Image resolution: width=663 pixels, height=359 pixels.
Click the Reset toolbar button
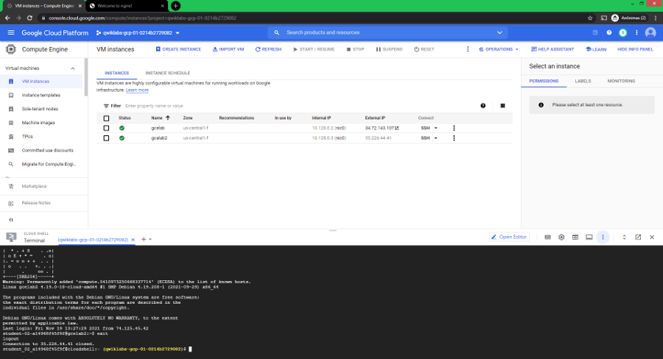[424, 49]
